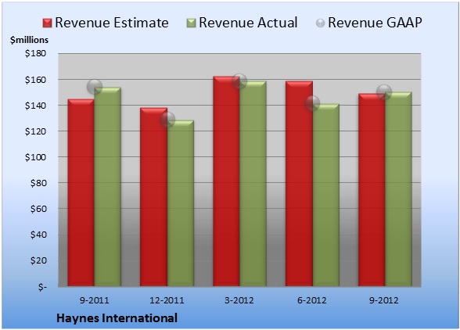Select the red estimate bar for 3-2012

pyautogui.click(x=226, y=181)
